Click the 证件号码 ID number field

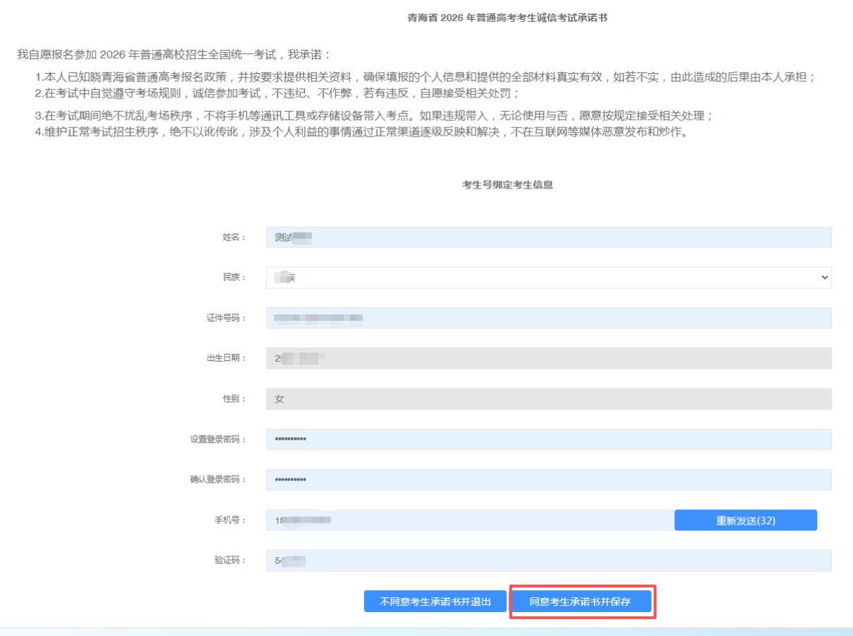coord(549,318)
